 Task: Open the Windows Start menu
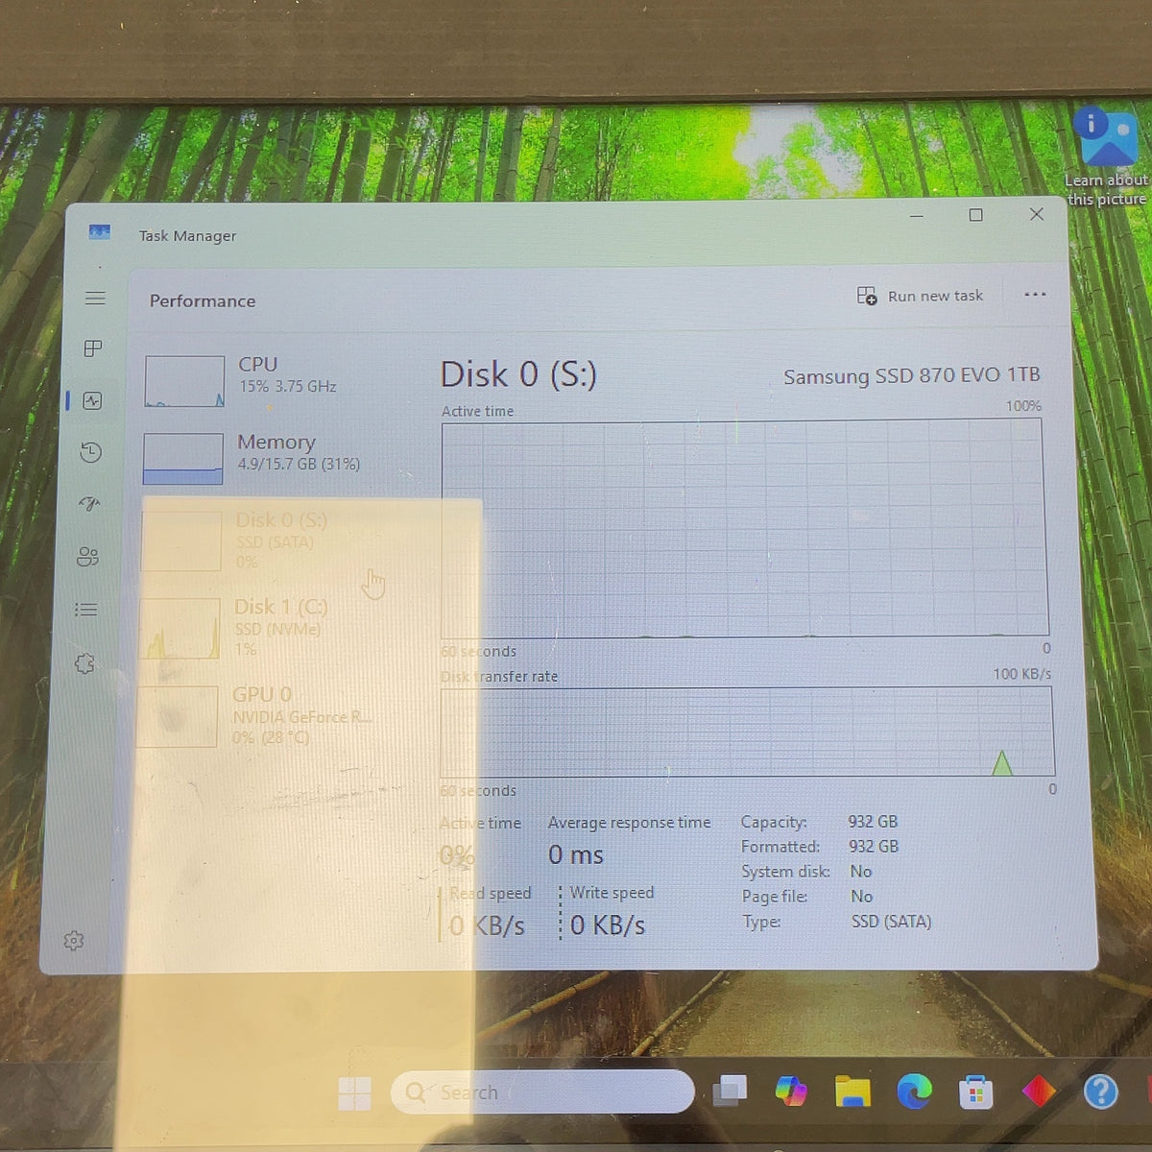click(354, 1093)
